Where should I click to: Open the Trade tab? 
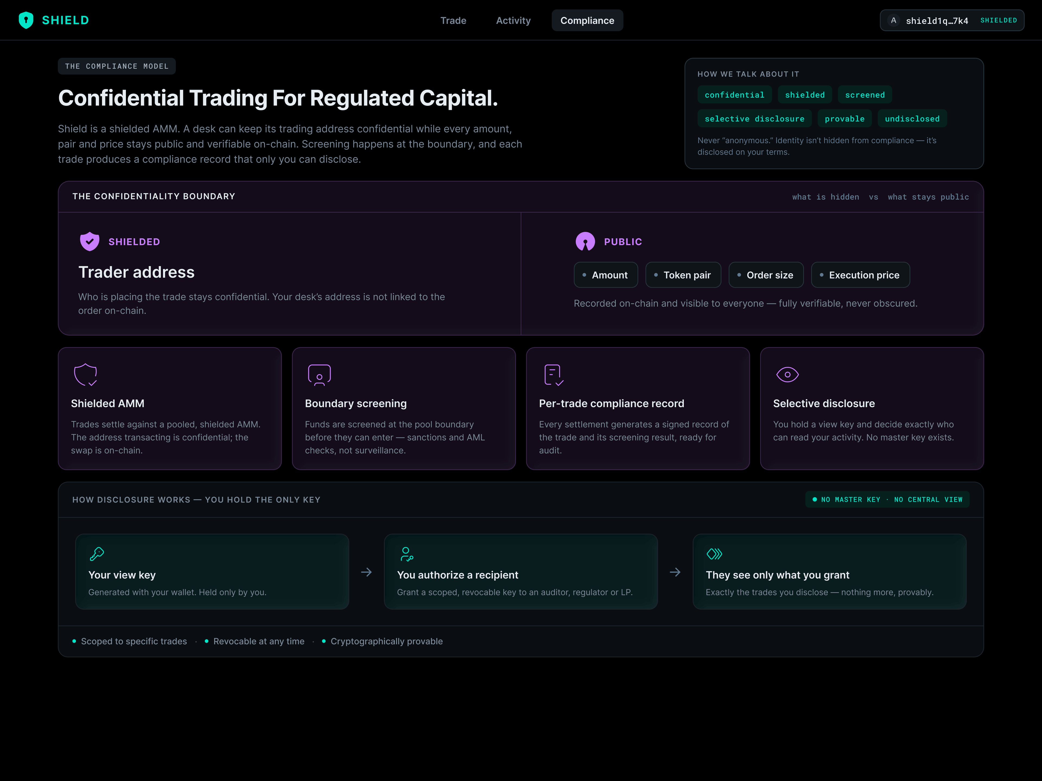tap(453, 20)
